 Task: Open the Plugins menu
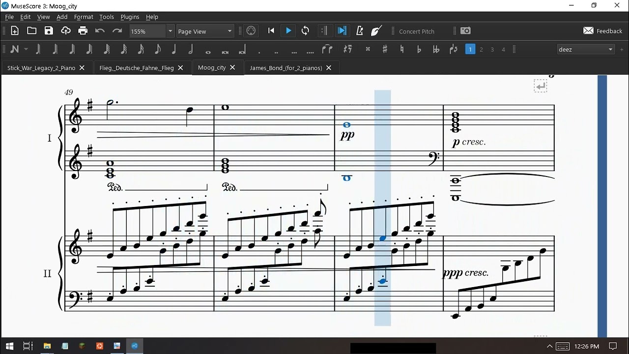(x=130, y=17)
